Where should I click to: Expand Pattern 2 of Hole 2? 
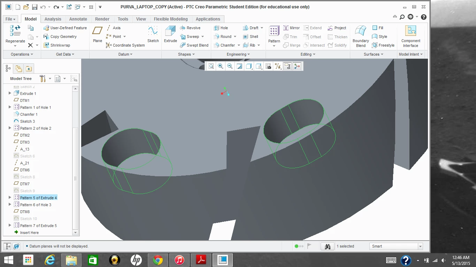tap(10, 128)
